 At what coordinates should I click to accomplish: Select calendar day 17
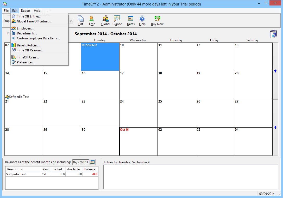click(139, 85)
